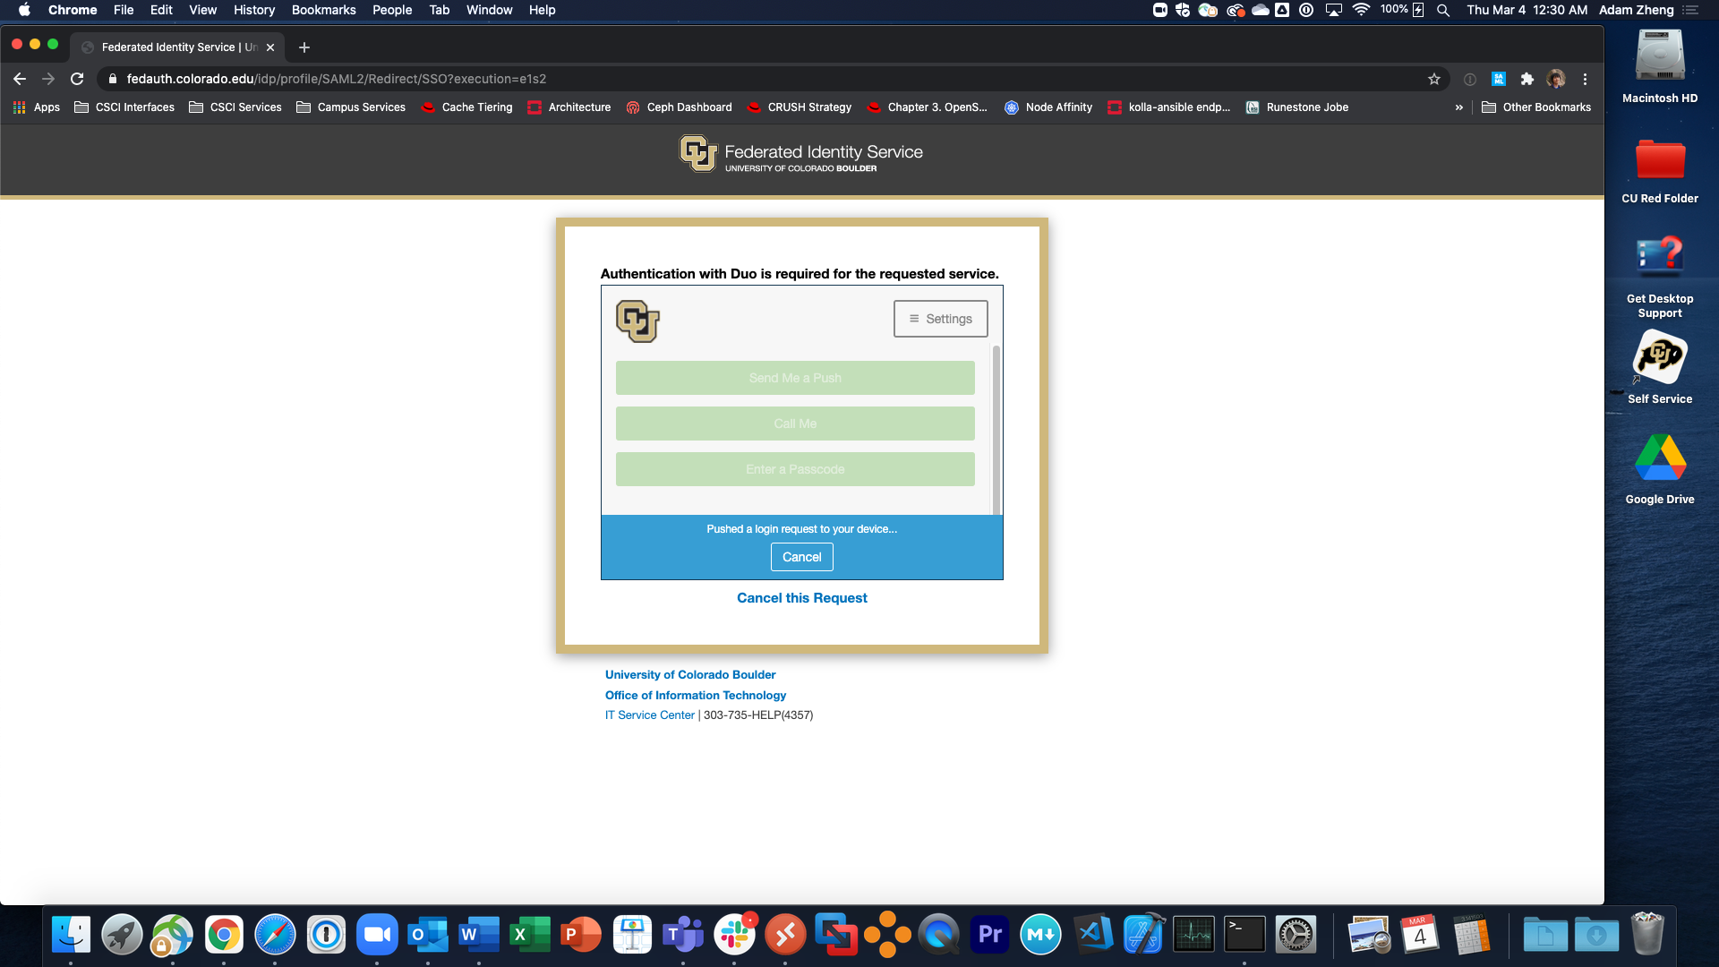
Task: Open Microsoft Word from the Dock
Action: click(x=479, y=935)
